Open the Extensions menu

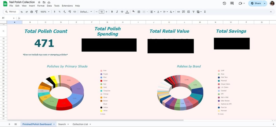point(67,6)
